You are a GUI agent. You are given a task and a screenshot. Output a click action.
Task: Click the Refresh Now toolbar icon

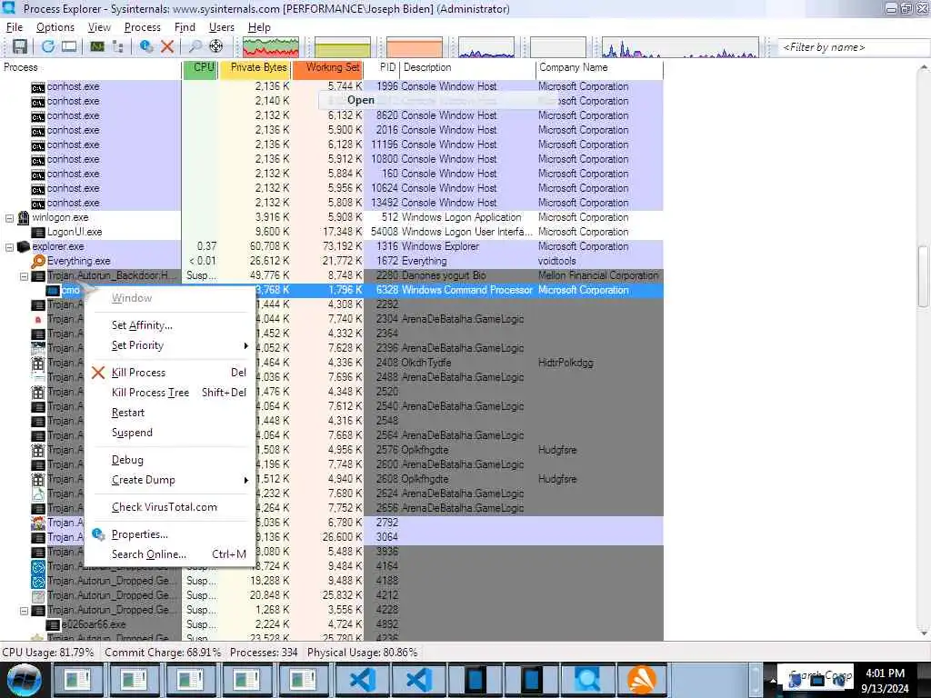[x=48, y=47]
